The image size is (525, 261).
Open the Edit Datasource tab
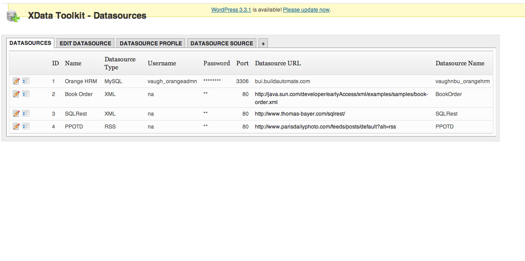[x=85, y=43]
